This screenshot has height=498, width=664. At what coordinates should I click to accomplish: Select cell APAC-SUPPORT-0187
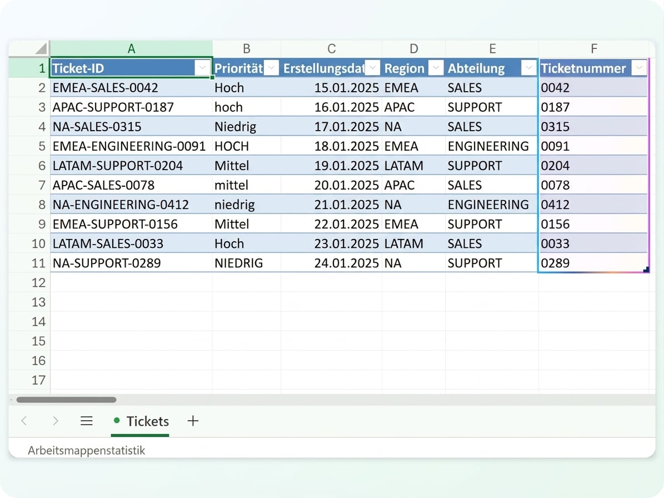131,107
